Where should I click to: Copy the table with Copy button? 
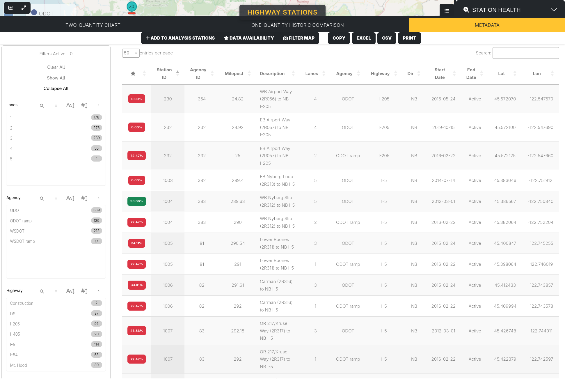click(339, 38)
